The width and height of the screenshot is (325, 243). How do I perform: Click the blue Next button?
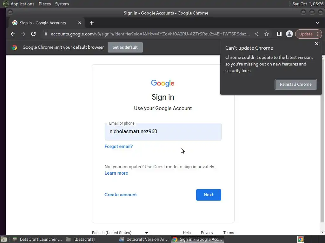pyautogui.click(x=209, y=195)
